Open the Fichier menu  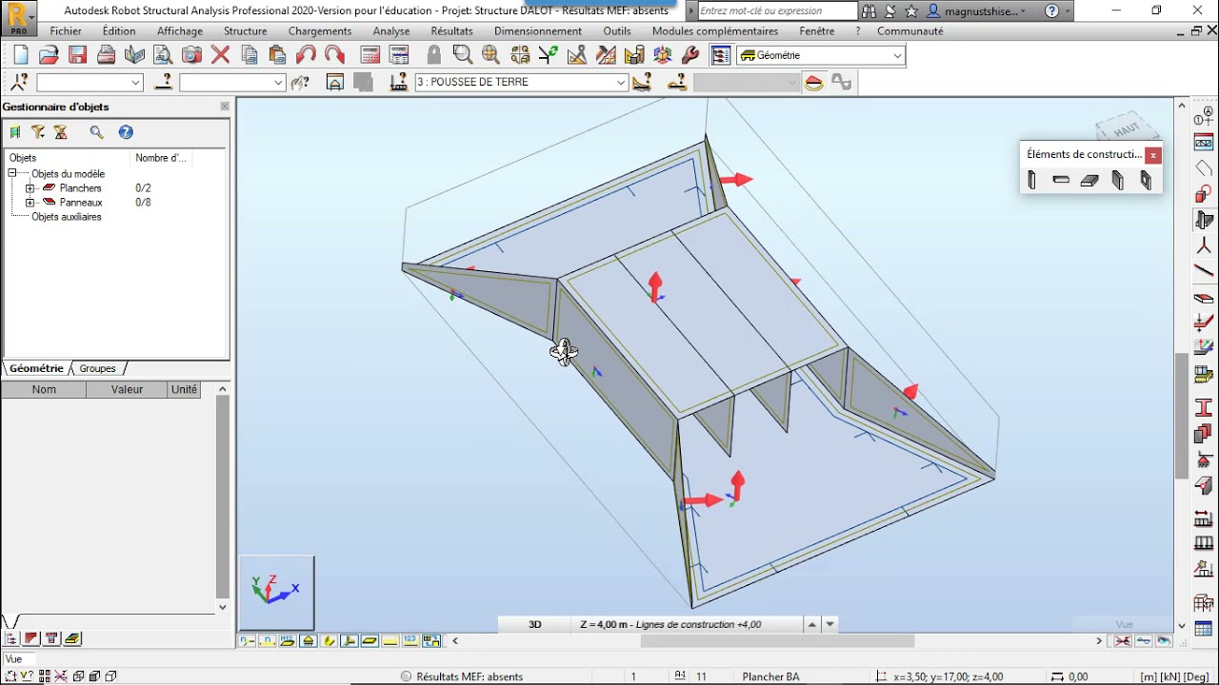coord(66,31)
